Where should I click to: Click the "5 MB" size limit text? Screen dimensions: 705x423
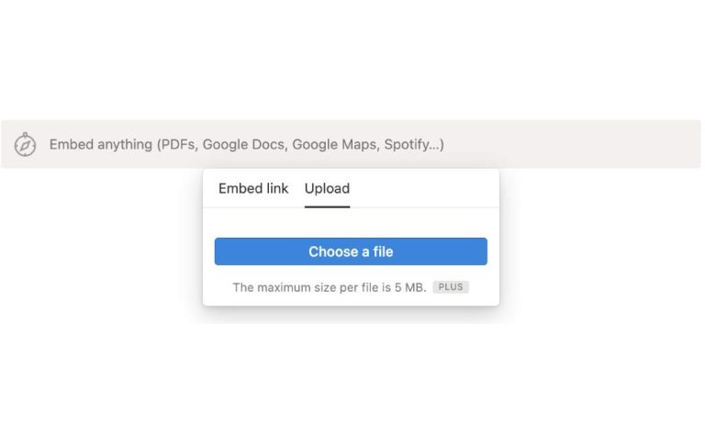point(410,287)
